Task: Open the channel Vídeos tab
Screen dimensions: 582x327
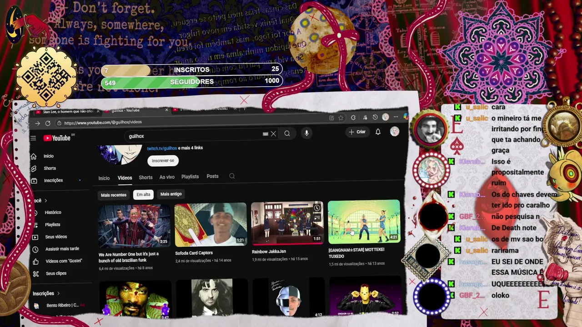Action: [x=125, y=178]
